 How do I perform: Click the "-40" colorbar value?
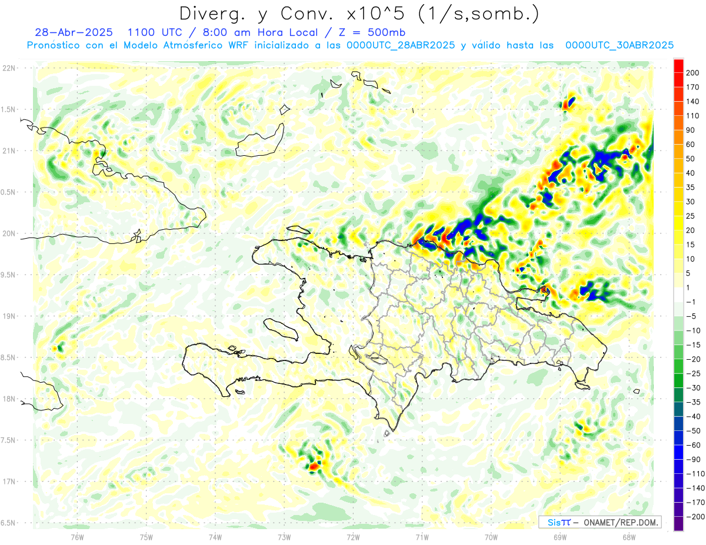(x=694, y=416)
